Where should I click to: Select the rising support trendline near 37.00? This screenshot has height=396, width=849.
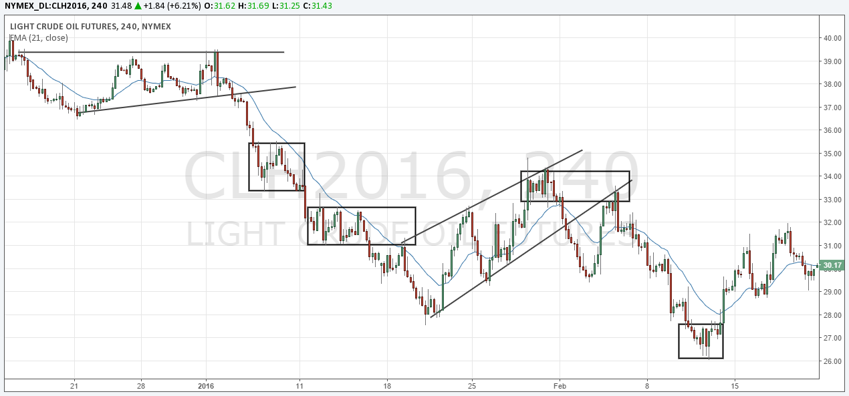[187, 100]
